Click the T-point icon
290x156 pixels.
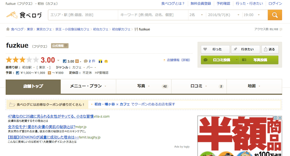(x=100, y=61)
